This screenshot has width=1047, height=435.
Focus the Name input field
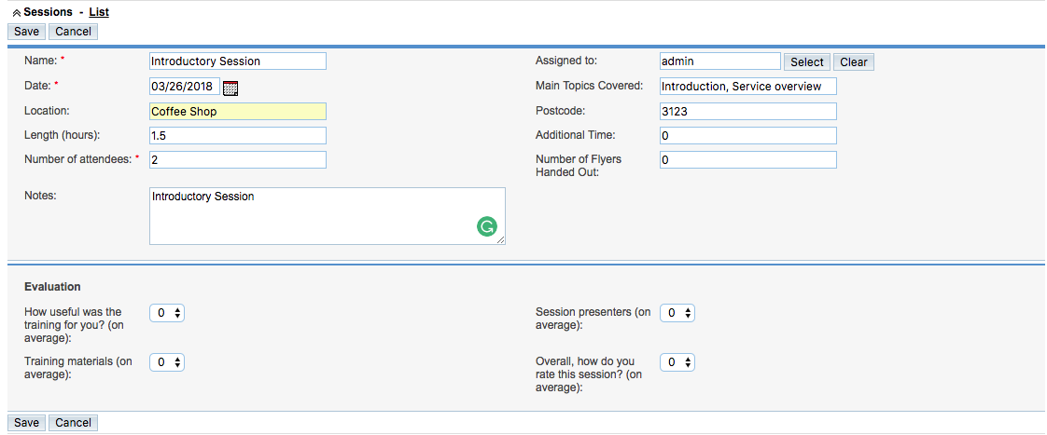[238, 61]
